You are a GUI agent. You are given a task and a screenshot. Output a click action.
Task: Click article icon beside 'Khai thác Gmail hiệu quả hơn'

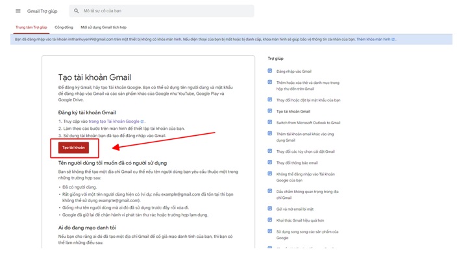[270, 220]
